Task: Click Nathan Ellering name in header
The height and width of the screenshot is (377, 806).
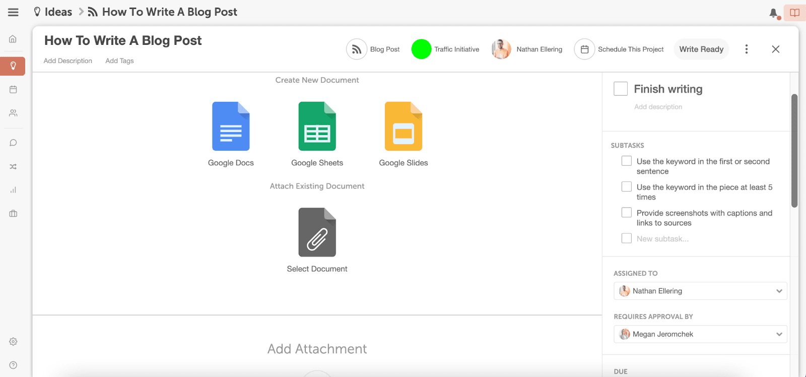Action: click(539, 49)
